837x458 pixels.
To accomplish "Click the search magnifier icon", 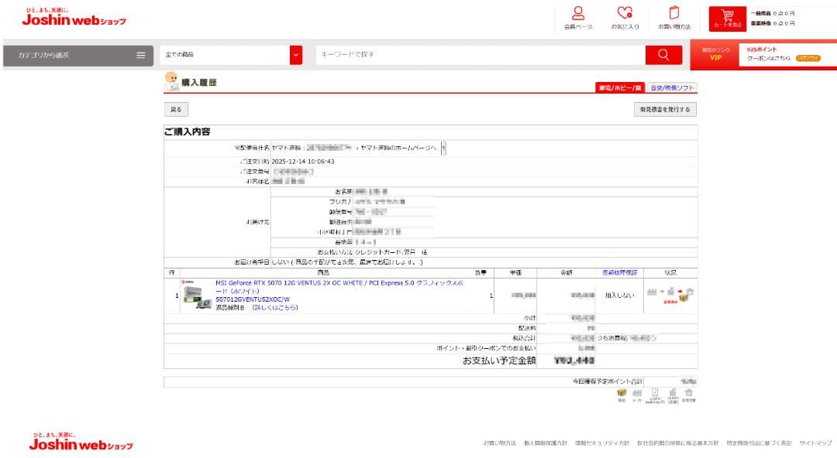I will (663, 55).
